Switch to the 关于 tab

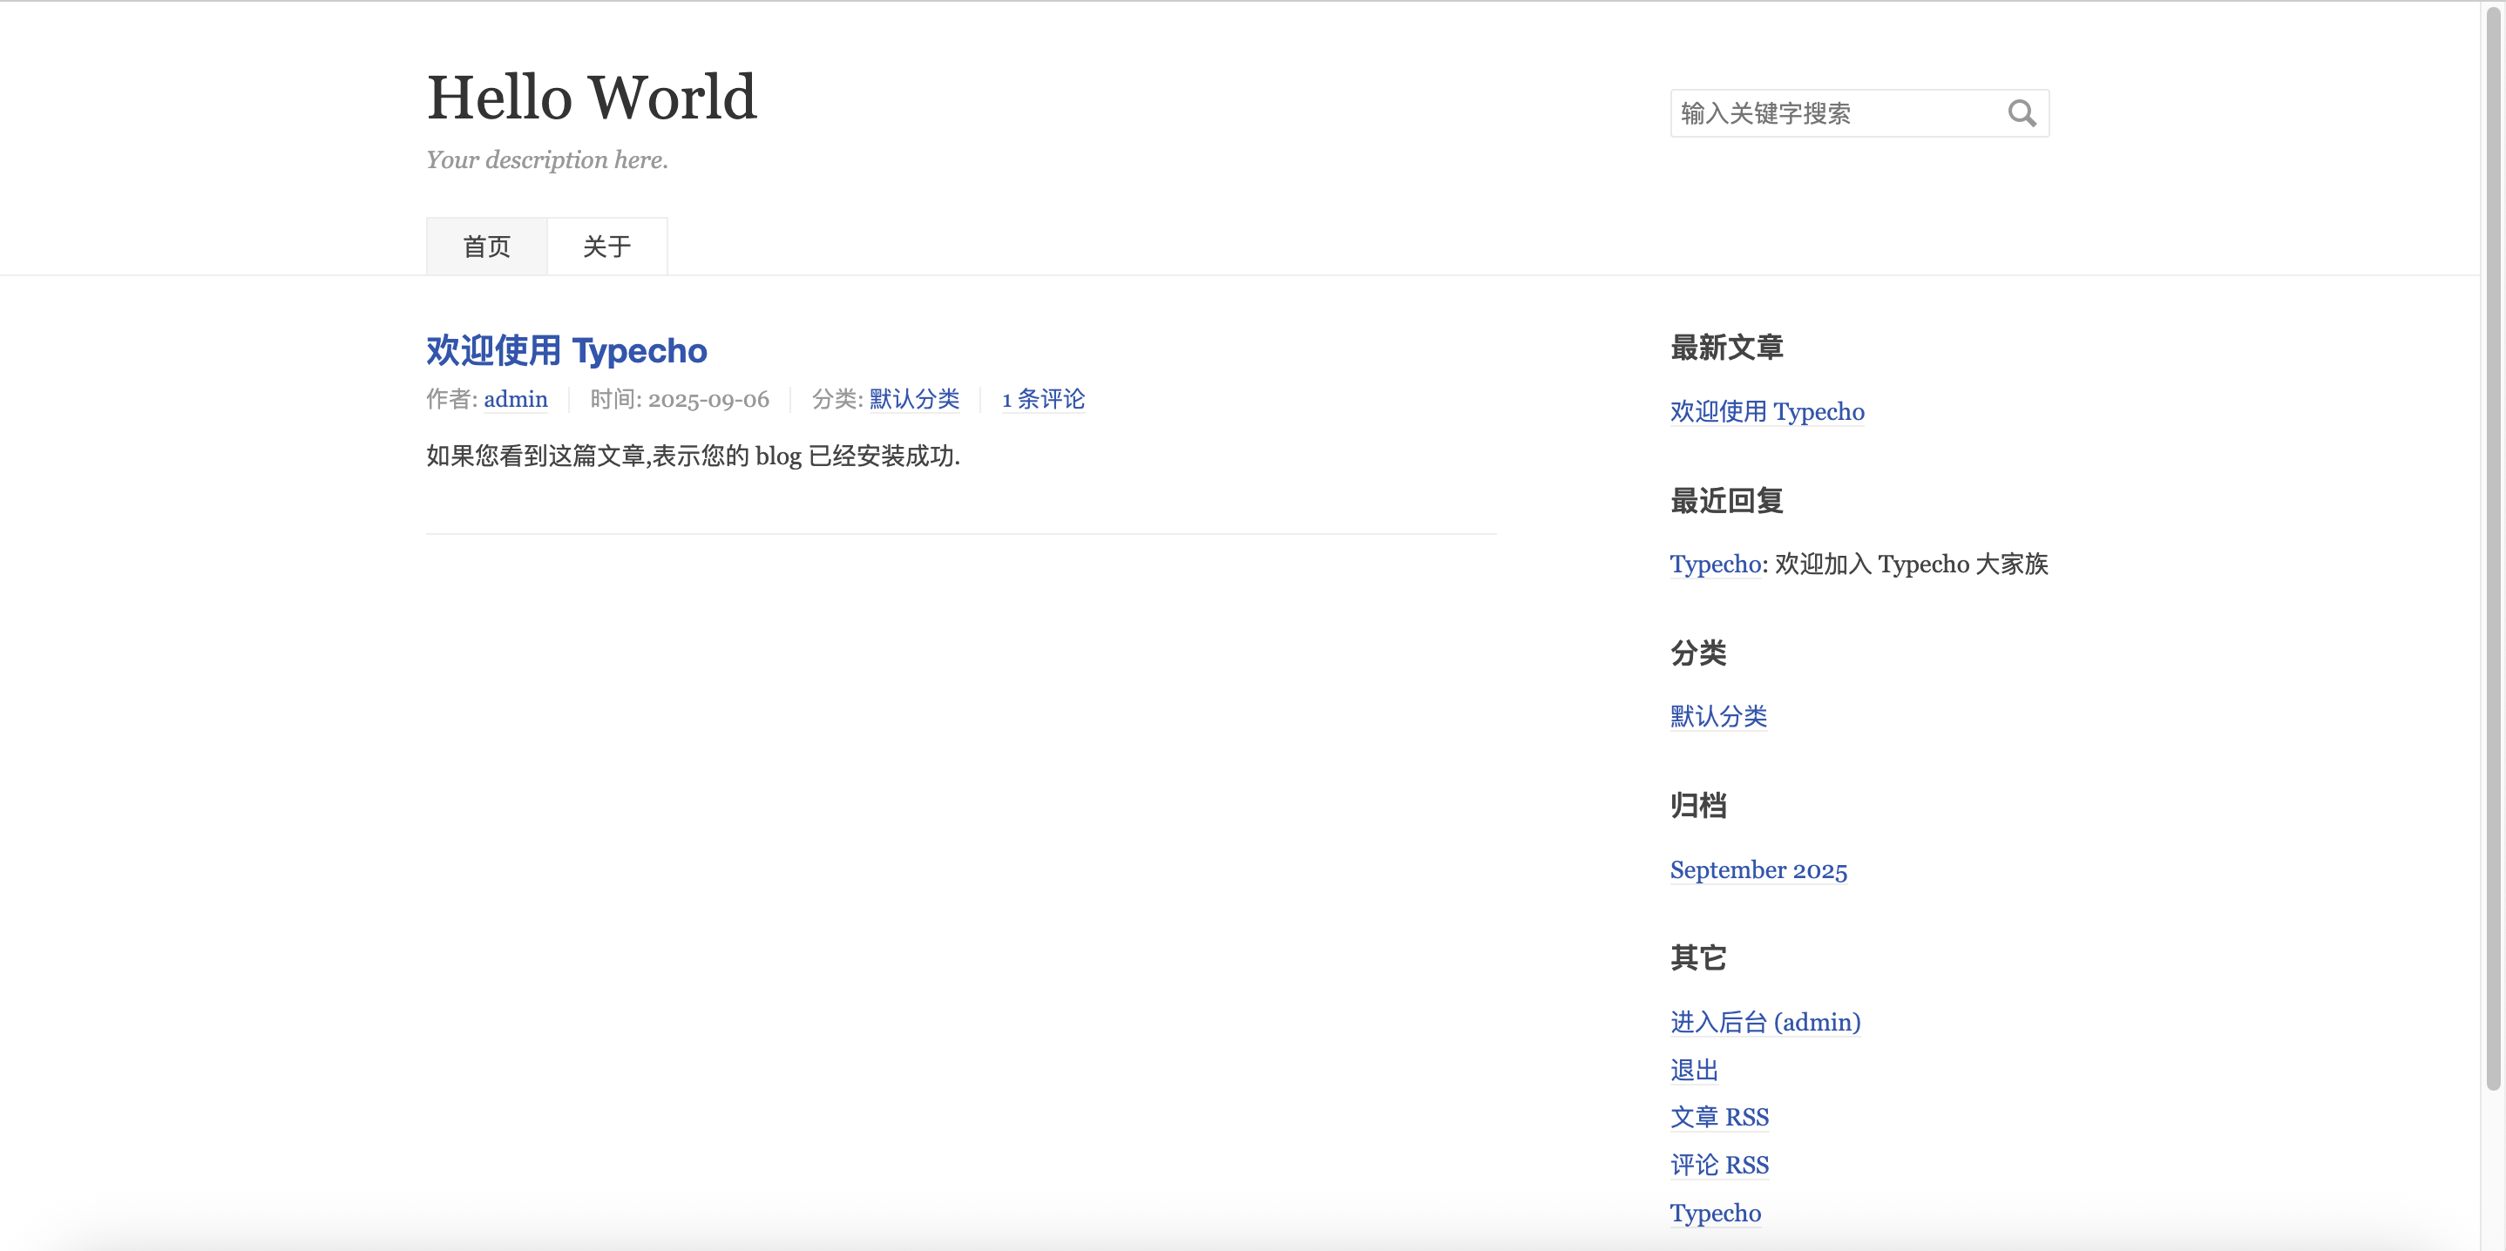click(606, 247)
